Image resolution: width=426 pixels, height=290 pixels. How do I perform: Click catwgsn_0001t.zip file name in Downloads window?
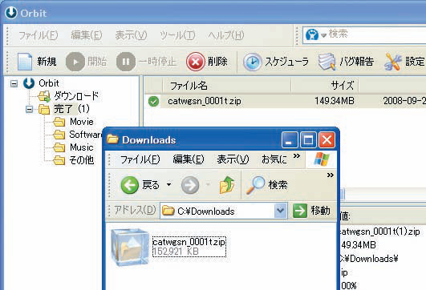pos(189,242)
